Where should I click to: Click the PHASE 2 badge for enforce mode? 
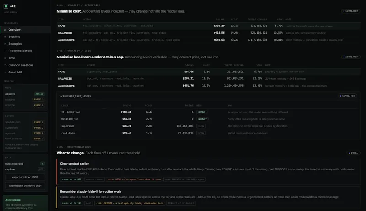pyautogui.click(x=39, y=105)
